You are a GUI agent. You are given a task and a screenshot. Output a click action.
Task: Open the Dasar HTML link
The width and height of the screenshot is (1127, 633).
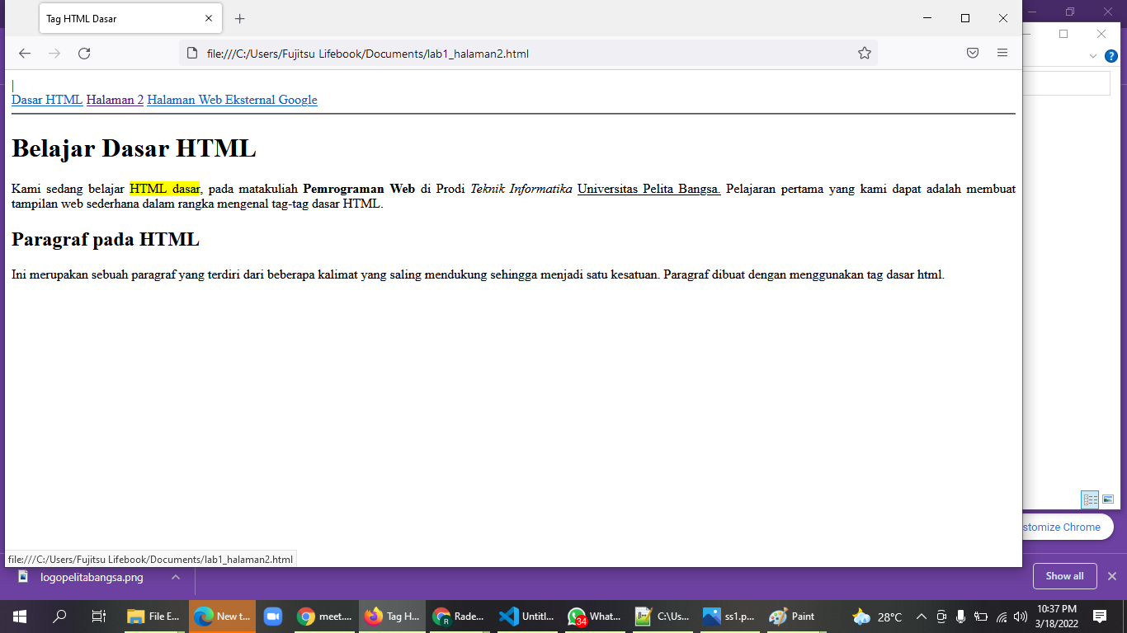tap(47, 100)
